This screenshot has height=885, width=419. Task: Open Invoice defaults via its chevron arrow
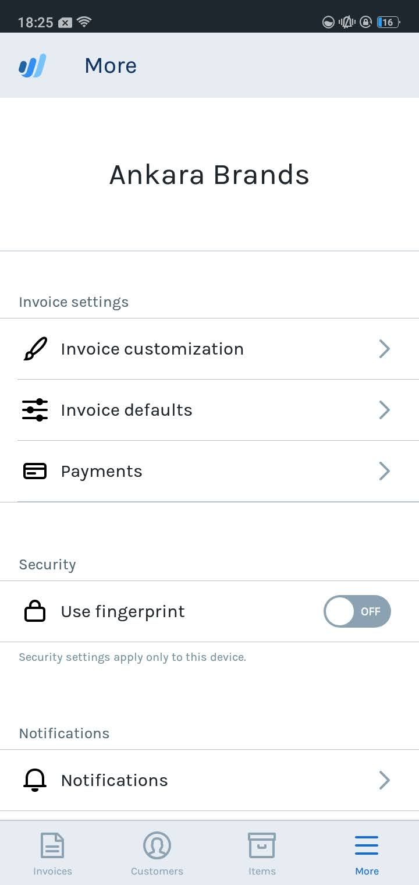pyautogui.click(x=384, y=410)
